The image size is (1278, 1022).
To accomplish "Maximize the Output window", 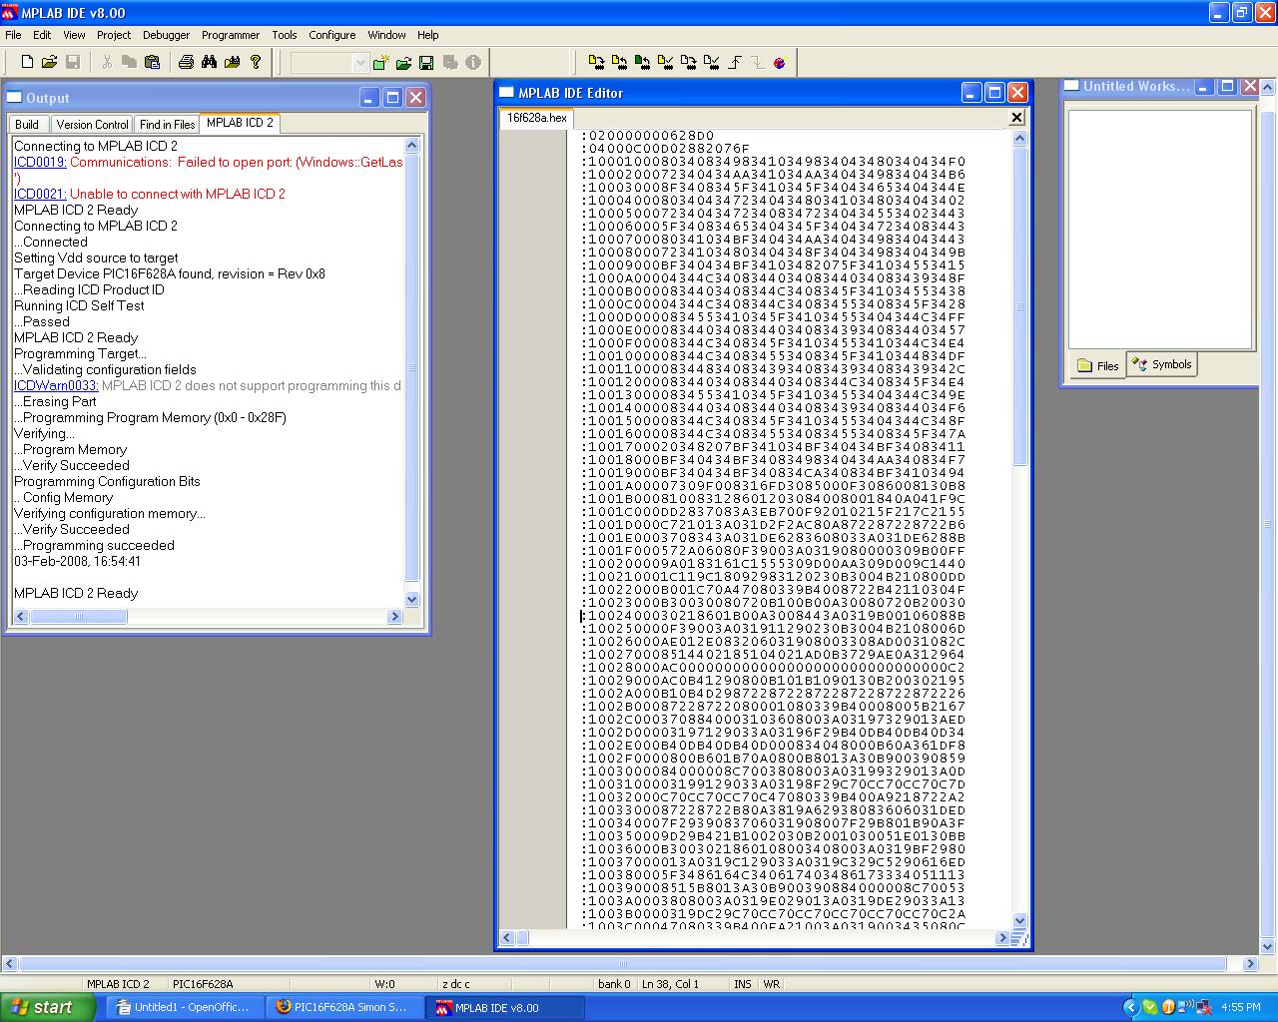I will coord(392,97).
